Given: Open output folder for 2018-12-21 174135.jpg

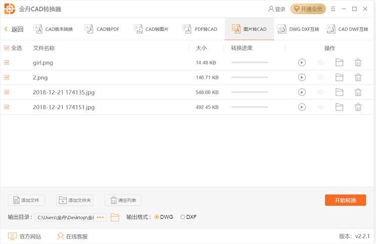Looking at the screenshot, I should click(339, 92).
